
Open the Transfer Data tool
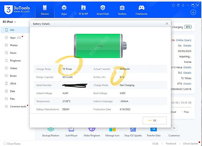tap(154, 131)
